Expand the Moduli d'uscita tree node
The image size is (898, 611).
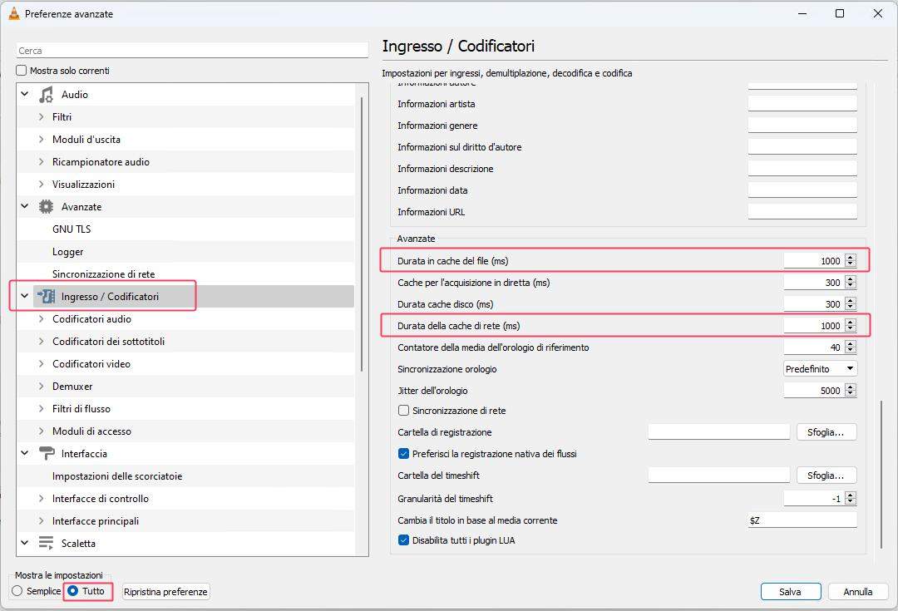(x=41, y=140)
